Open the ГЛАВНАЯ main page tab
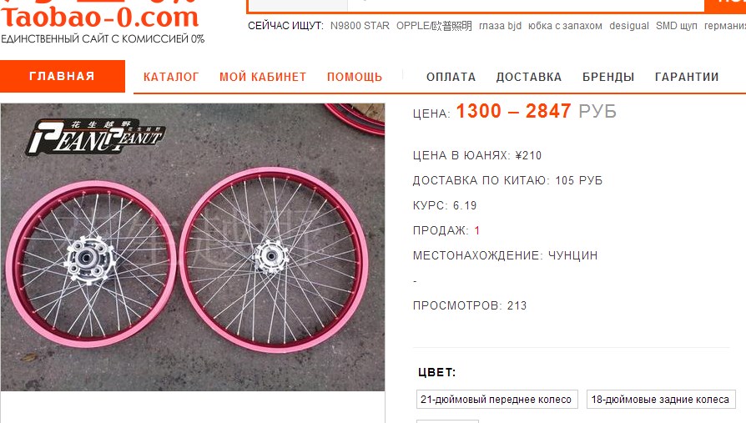The width and height of the screenshot is (746, 423). (63, 76)
